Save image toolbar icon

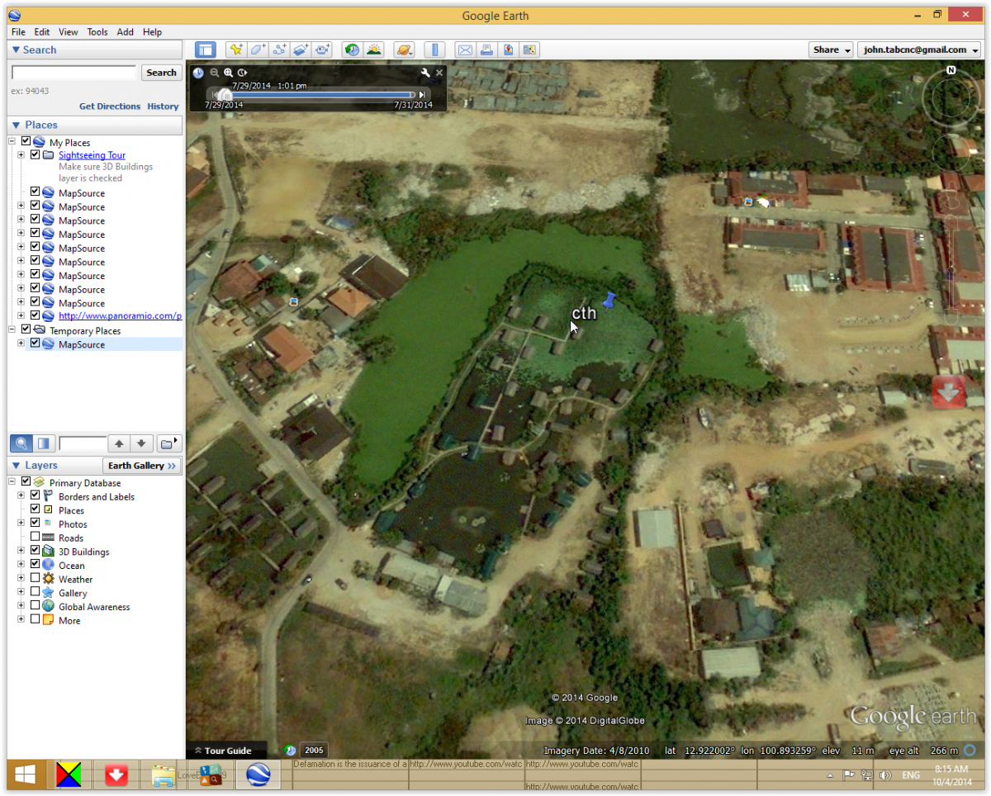tap(508, 50)
